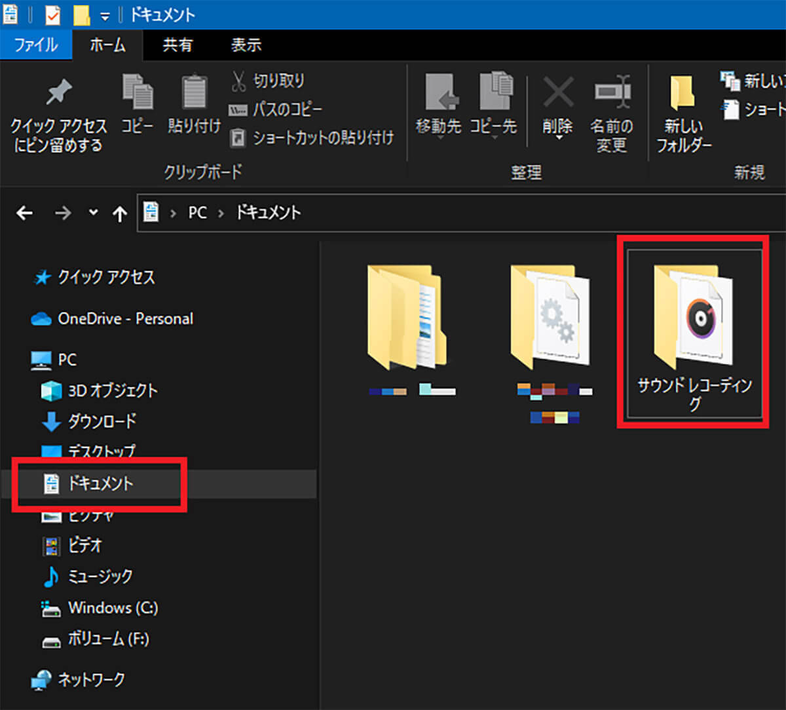
Task: Select PC in the navigation pane
Action: pyautogui.click(x=54, y=360)
